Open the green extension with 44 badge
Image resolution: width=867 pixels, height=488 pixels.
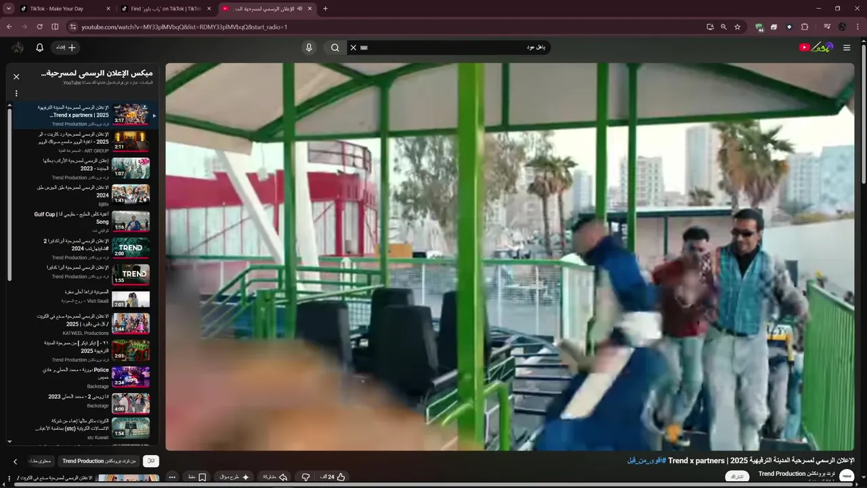click(x=759, y=27)
